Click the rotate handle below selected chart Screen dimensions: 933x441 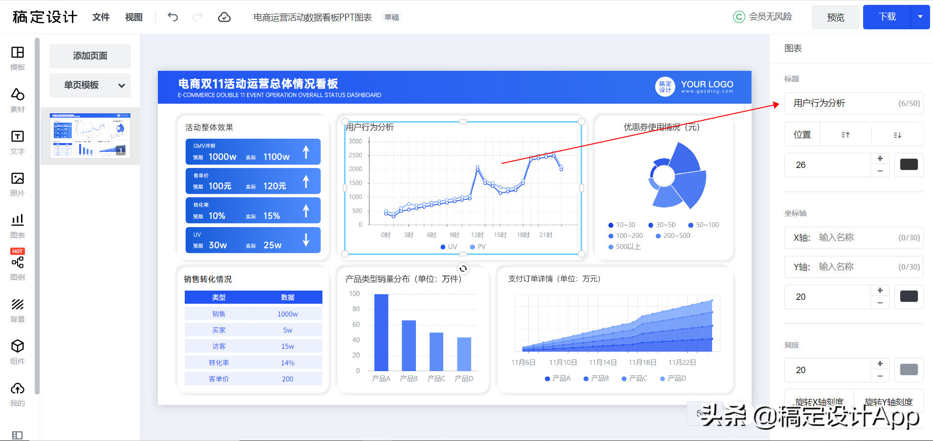[463, 268]
